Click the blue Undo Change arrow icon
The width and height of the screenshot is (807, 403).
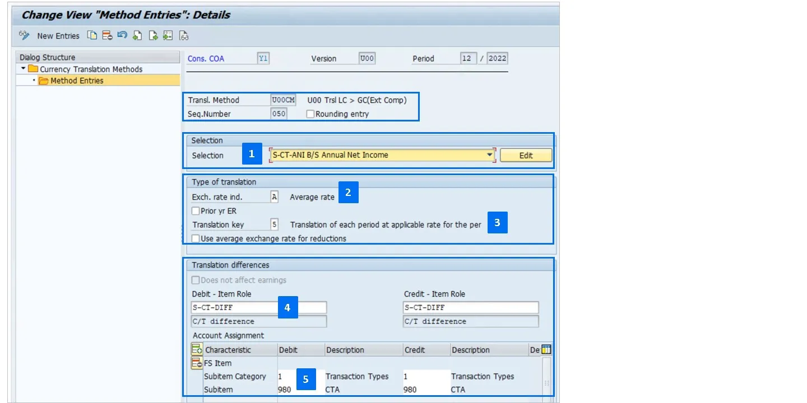[122, 36]
